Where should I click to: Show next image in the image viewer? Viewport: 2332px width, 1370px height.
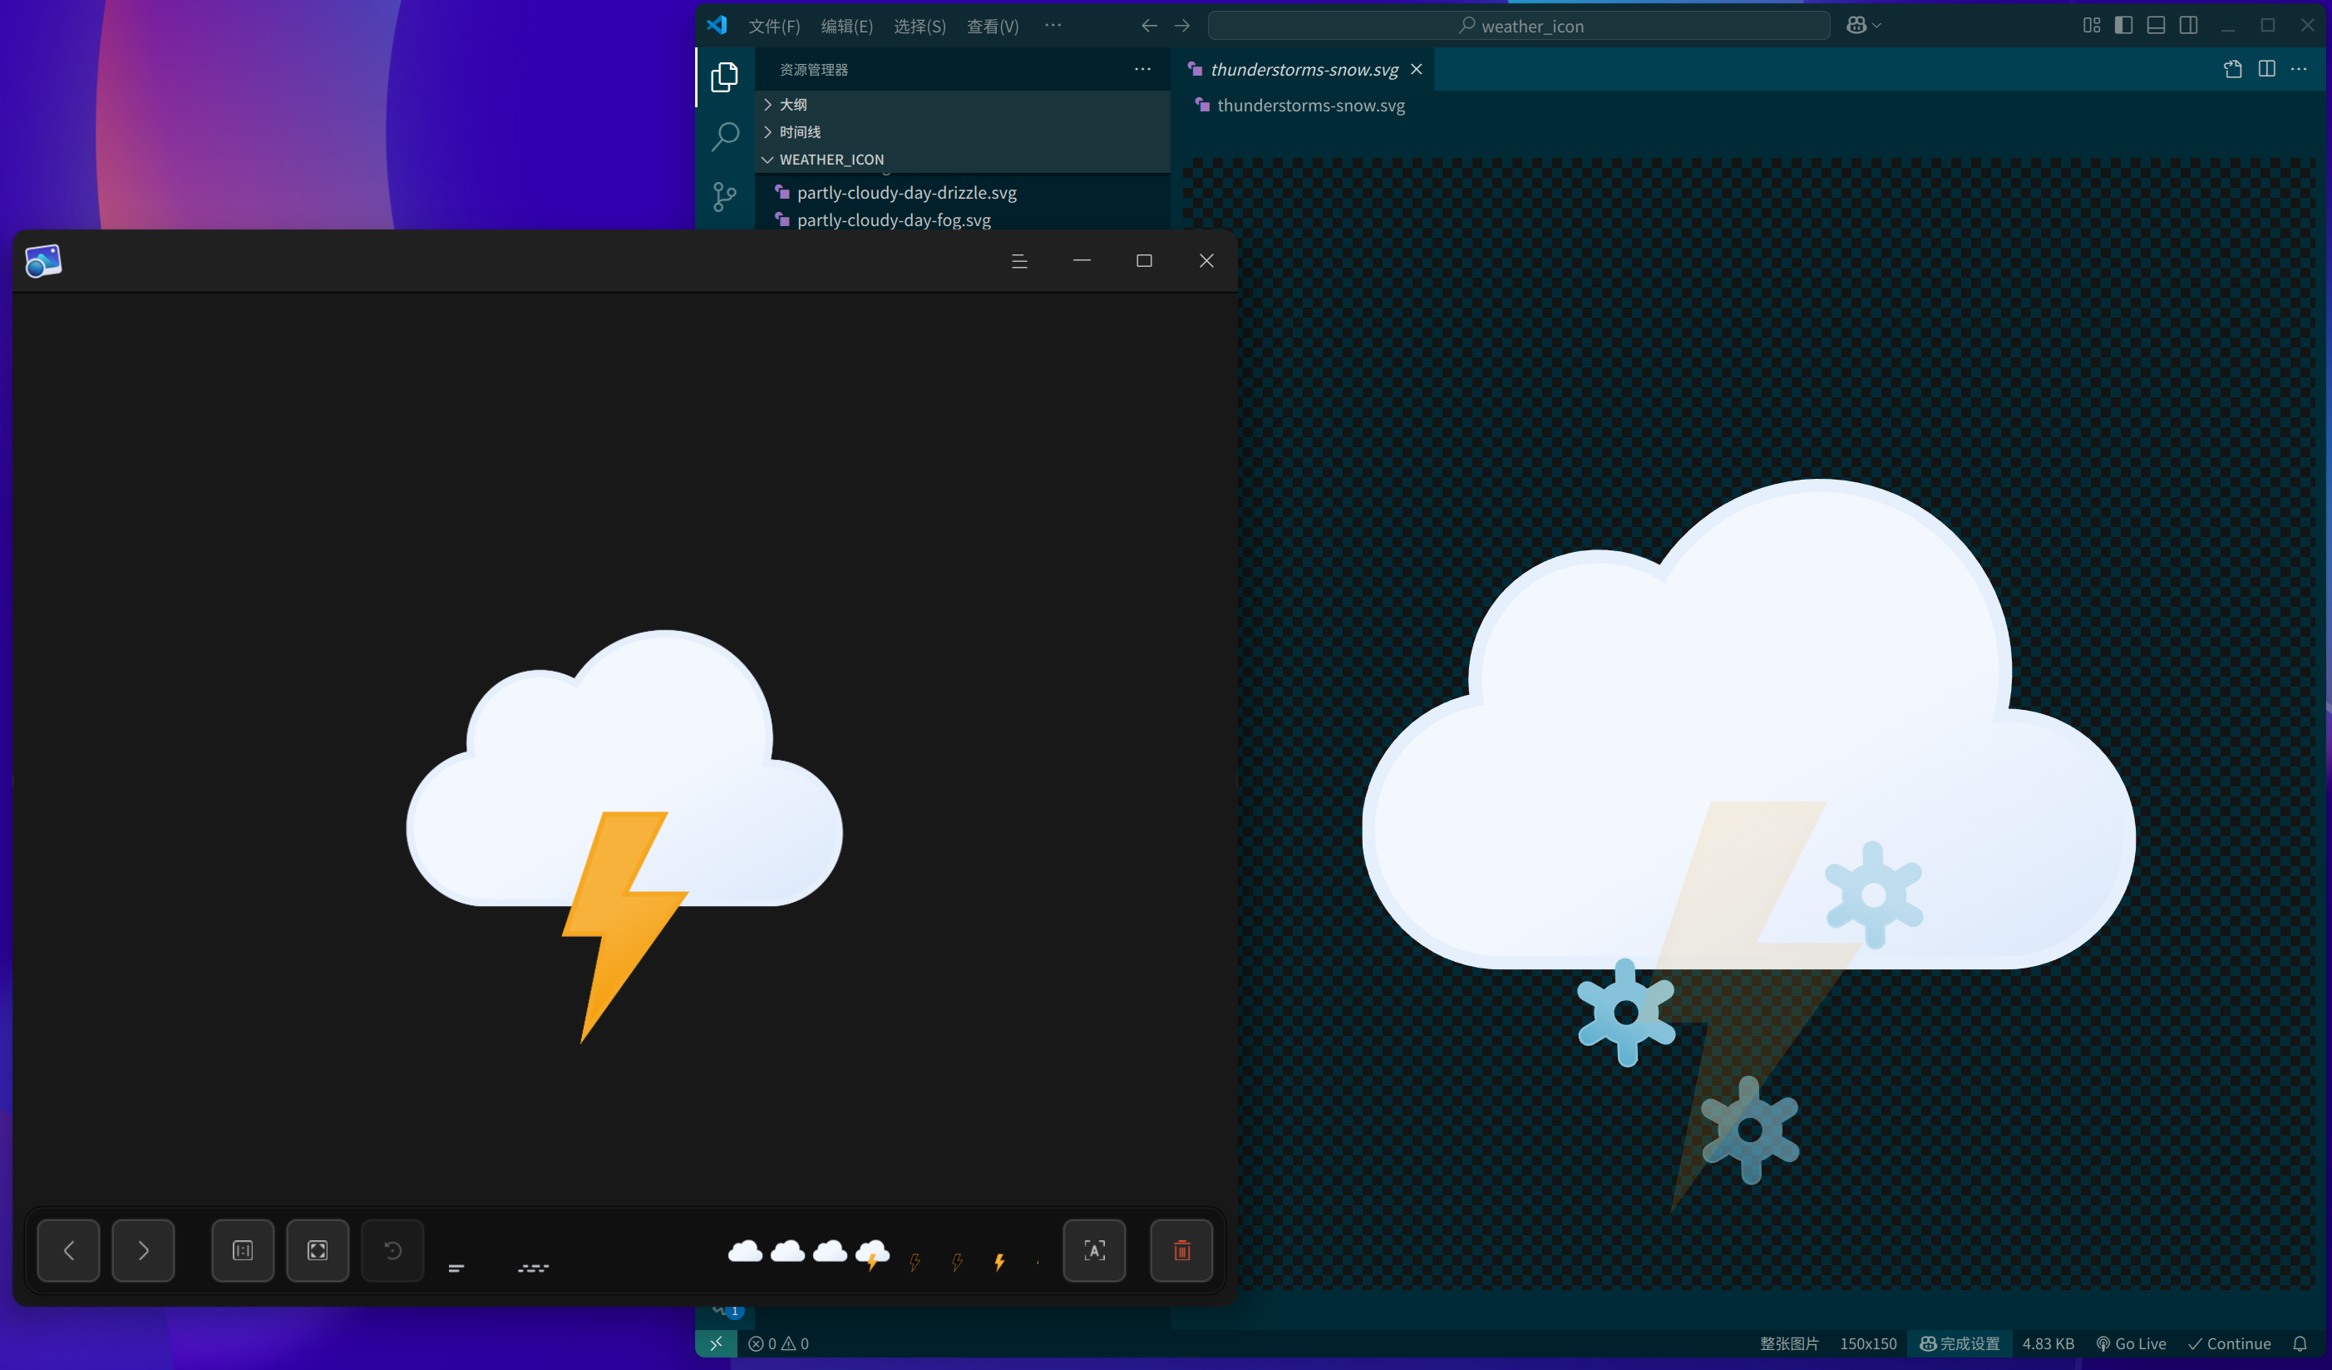point(144,1250)
